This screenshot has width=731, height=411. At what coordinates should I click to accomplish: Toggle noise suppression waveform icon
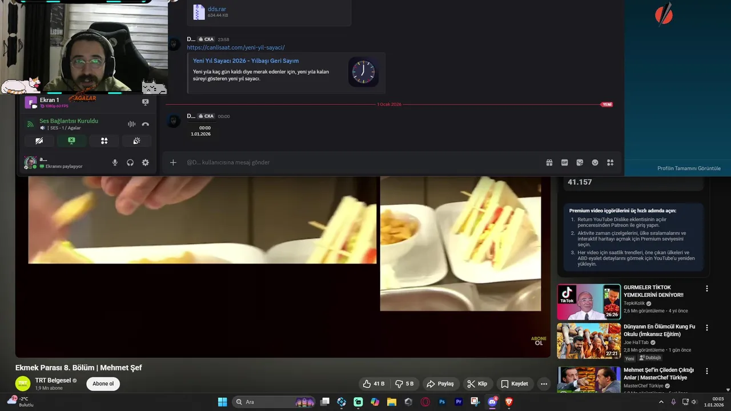click(131, 124)
